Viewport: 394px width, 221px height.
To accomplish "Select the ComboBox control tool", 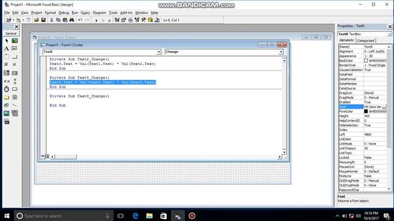I will pos(7,73).
